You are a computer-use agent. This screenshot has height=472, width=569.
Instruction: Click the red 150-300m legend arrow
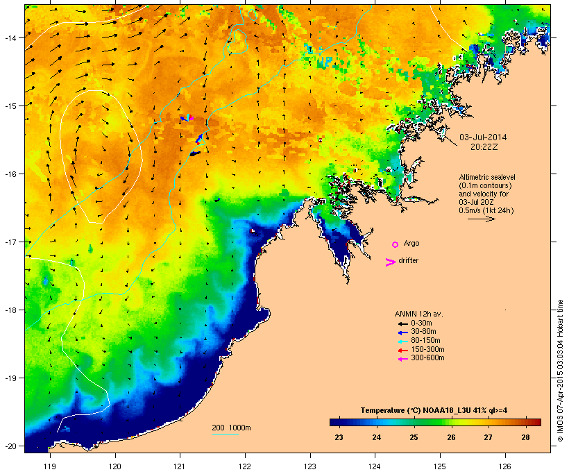402,351
